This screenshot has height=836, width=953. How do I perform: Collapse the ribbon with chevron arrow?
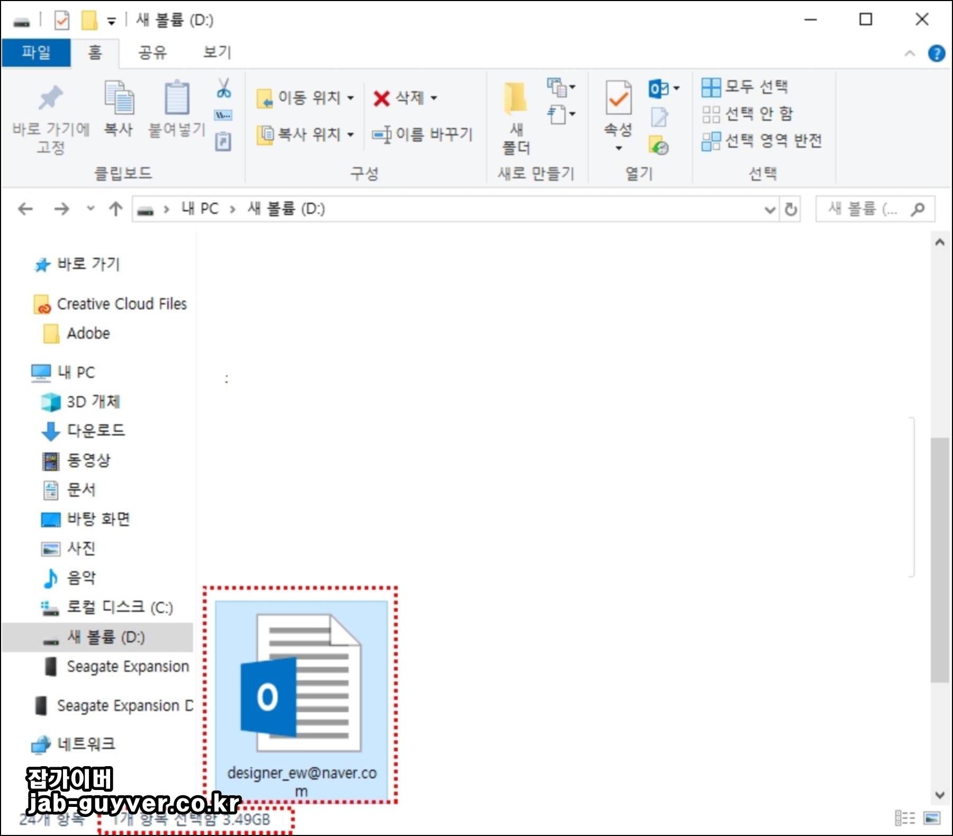coord(910,53)
